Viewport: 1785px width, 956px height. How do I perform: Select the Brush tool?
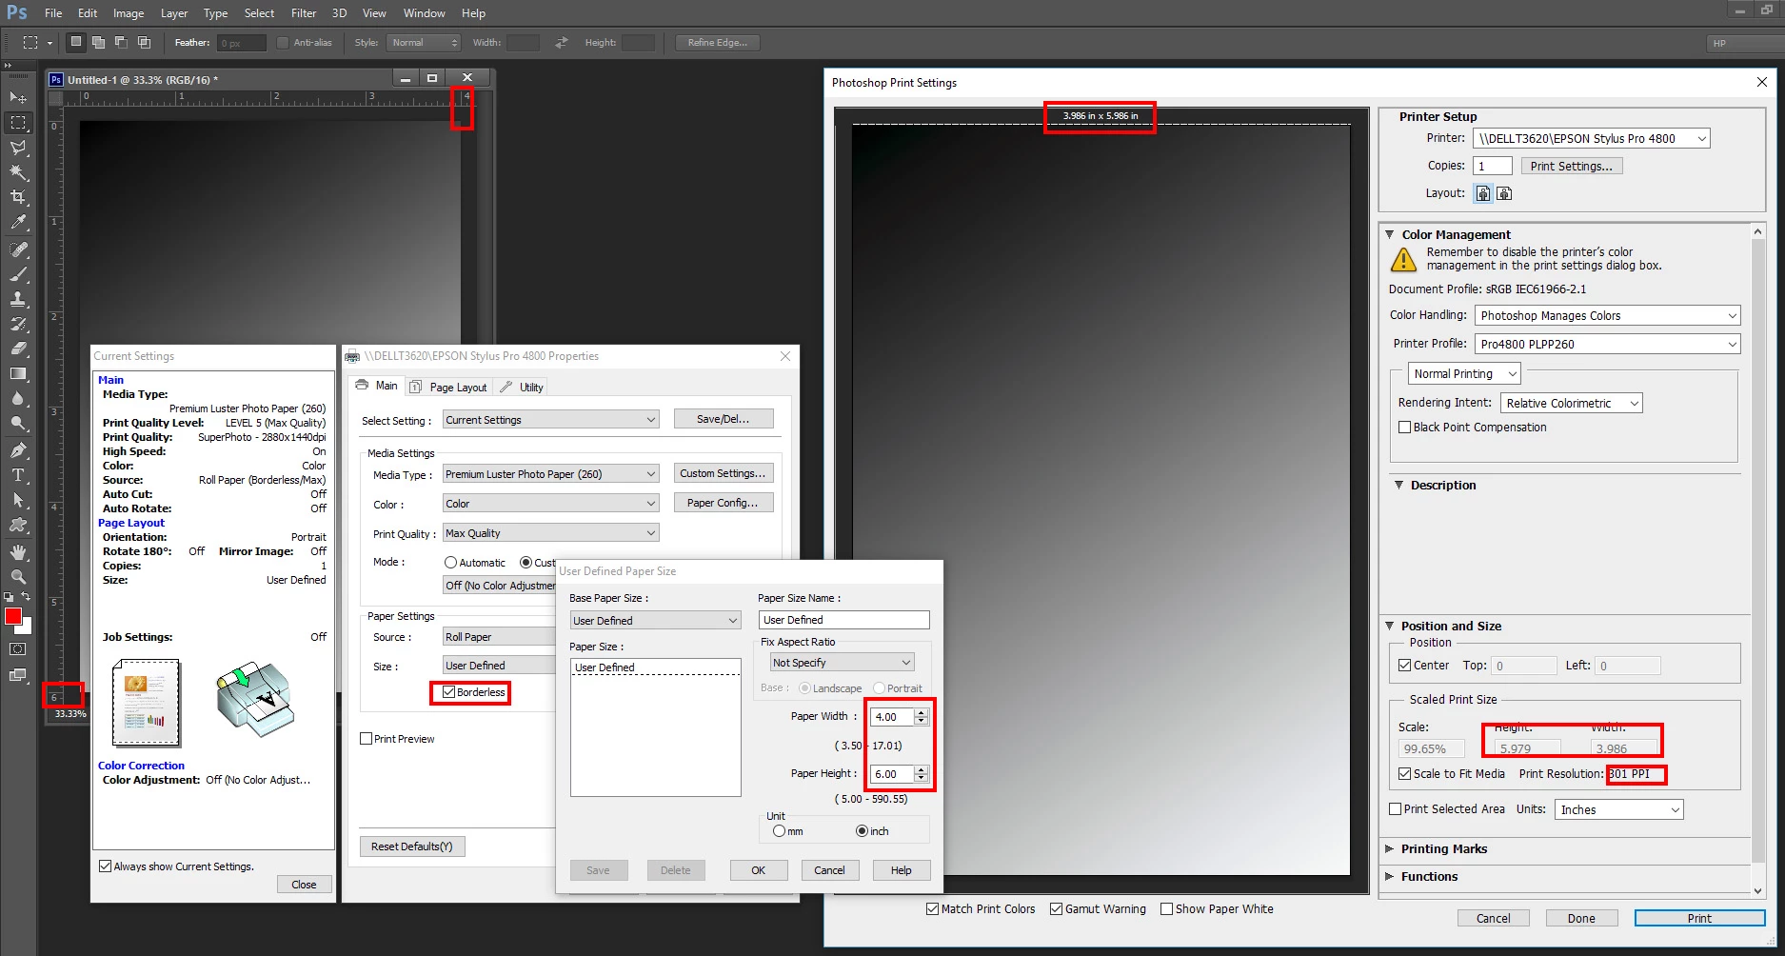tap(18, 274)
